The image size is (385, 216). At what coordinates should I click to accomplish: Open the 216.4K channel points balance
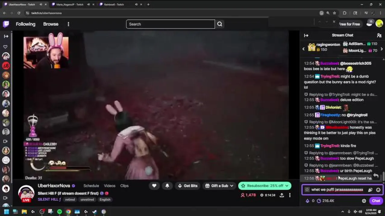pos(325,201)
